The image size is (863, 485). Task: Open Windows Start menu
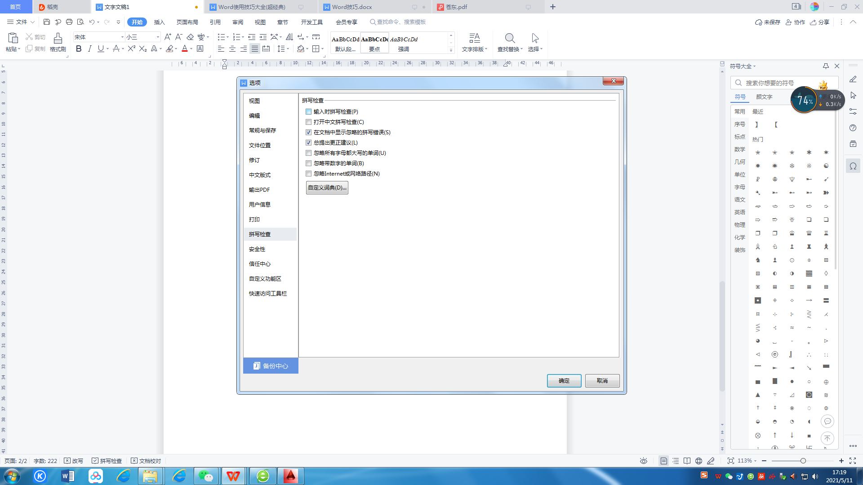click(x=12, y=476)
